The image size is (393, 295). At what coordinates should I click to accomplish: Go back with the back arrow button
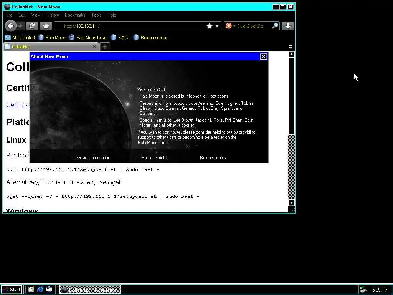(10, 26)
